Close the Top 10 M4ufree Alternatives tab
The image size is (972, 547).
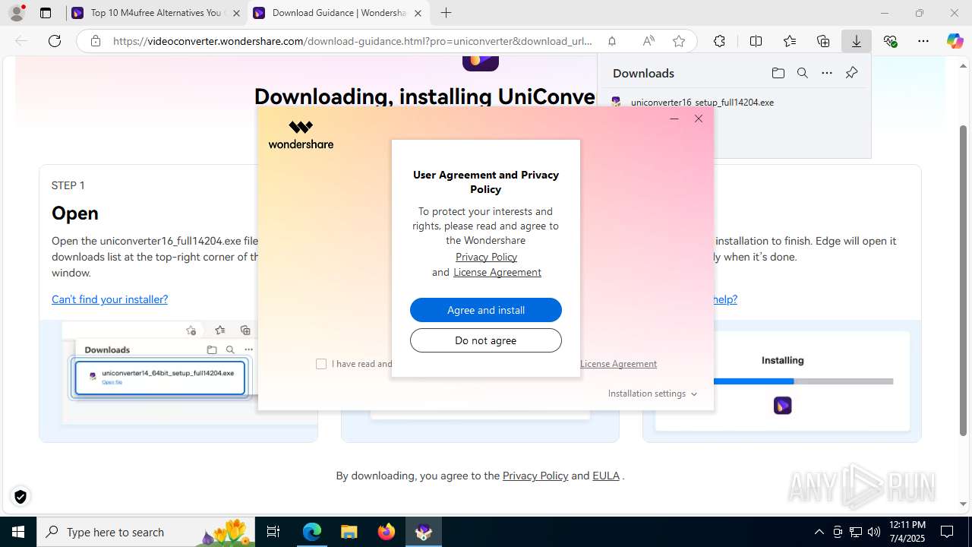236,13
